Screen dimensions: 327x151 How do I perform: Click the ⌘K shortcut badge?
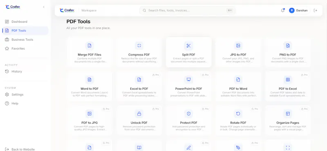click(x=230, y=11)
